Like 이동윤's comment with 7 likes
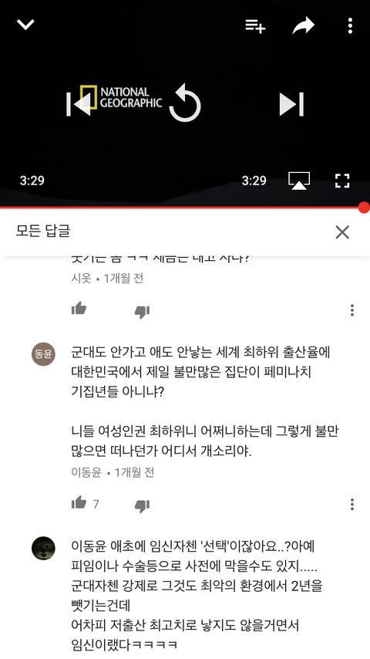 (79, 502)
